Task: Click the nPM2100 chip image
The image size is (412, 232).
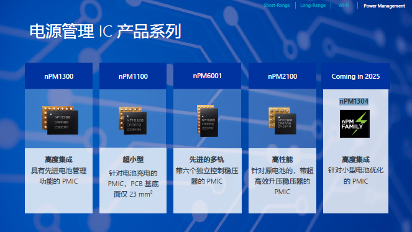Action: point(282,120)
